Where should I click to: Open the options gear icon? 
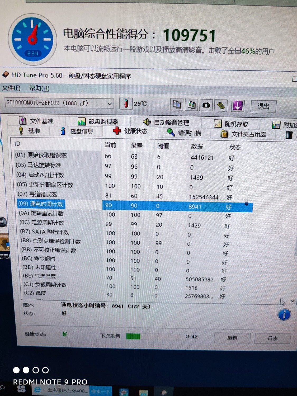tap(221, 106)
